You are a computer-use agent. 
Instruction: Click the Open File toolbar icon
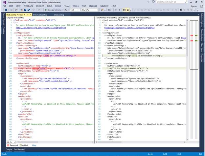click(x=22, y=10)
